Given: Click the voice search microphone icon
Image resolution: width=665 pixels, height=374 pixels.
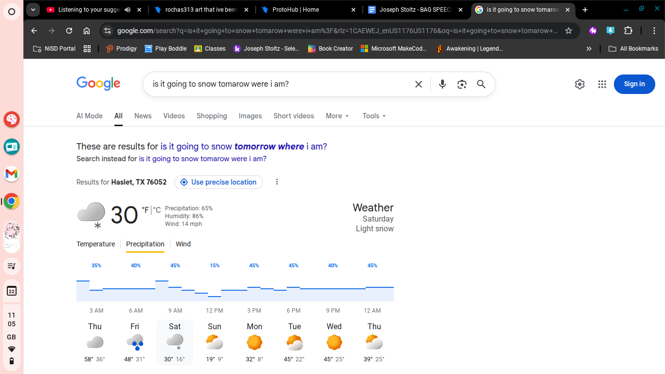Looking at the screenshot, I should (442, 84).
